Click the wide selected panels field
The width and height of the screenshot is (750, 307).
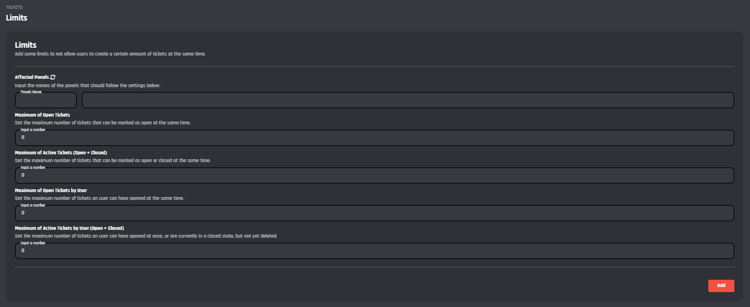[408, 100]
